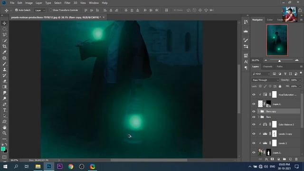Hide the flare group
The image size is (304, 171).
pyautogui.click(x=254, y=117)
